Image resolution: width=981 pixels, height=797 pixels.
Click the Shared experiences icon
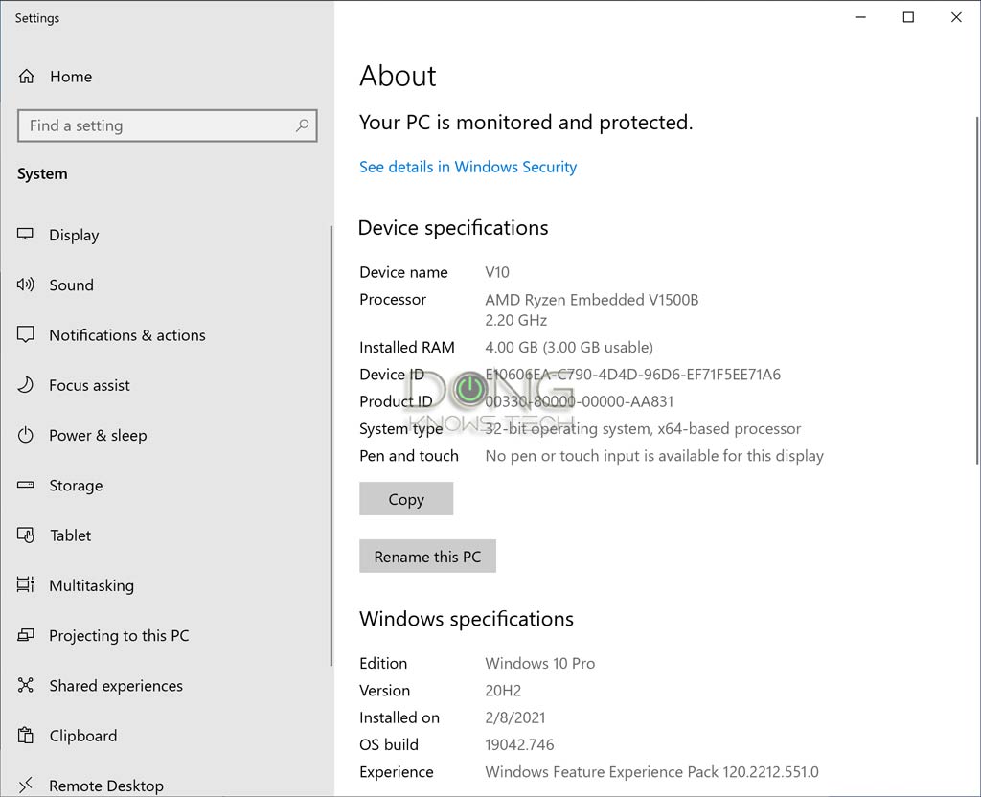pyautogui.click(x=25, y=685)
